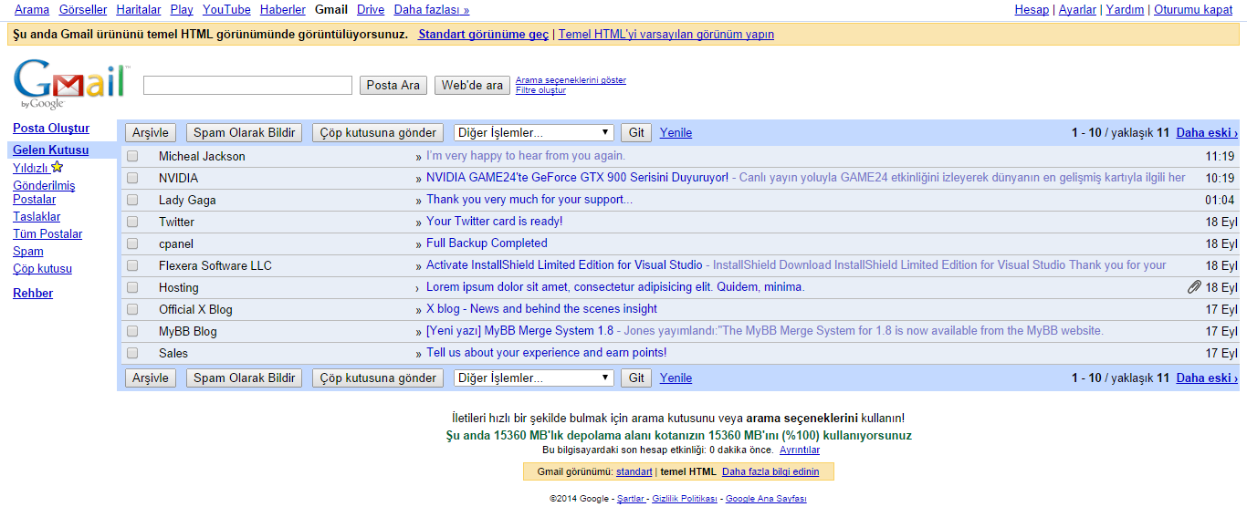Screen dimensions: 1247x507
Task: Open Rehber contacts link
Action: (x=33, y=293)
